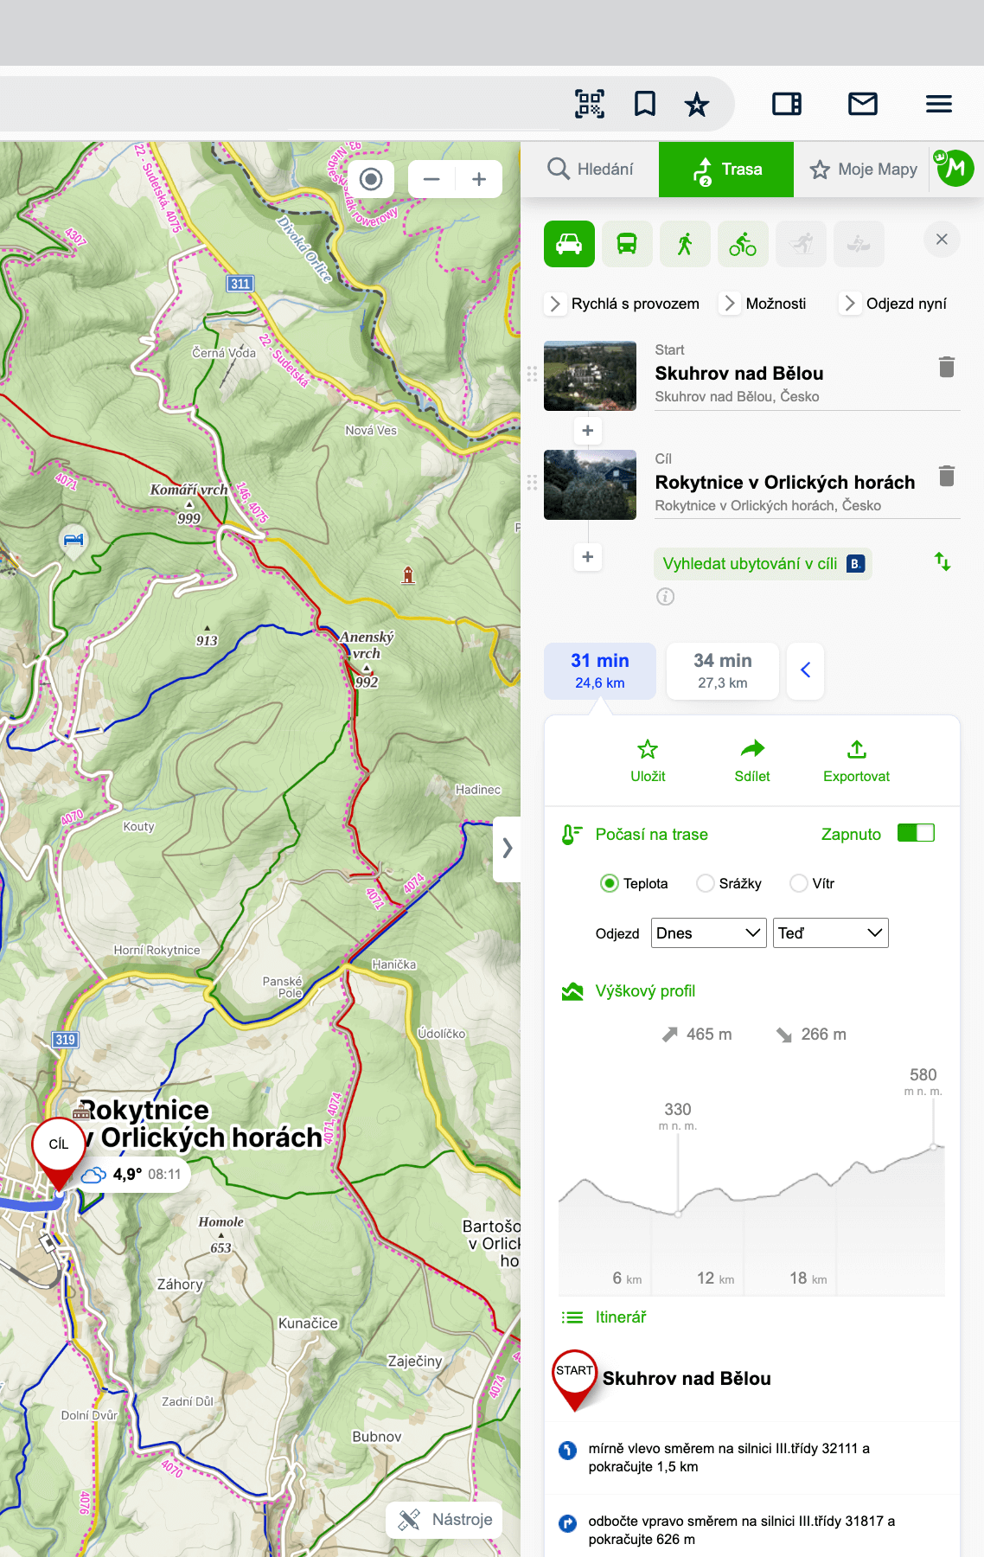
Task: Export the route with Exportovat
Action: 856,761
